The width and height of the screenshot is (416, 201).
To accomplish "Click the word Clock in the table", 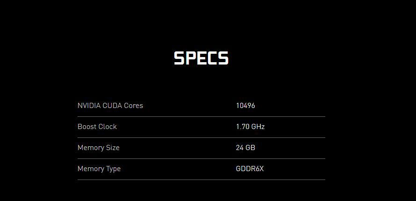I will click(x=108, y=127).
